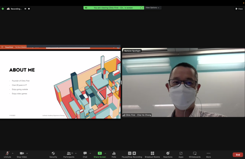Open Reactions menu
This screenshot has height=159, width=245.
[168, 155]
